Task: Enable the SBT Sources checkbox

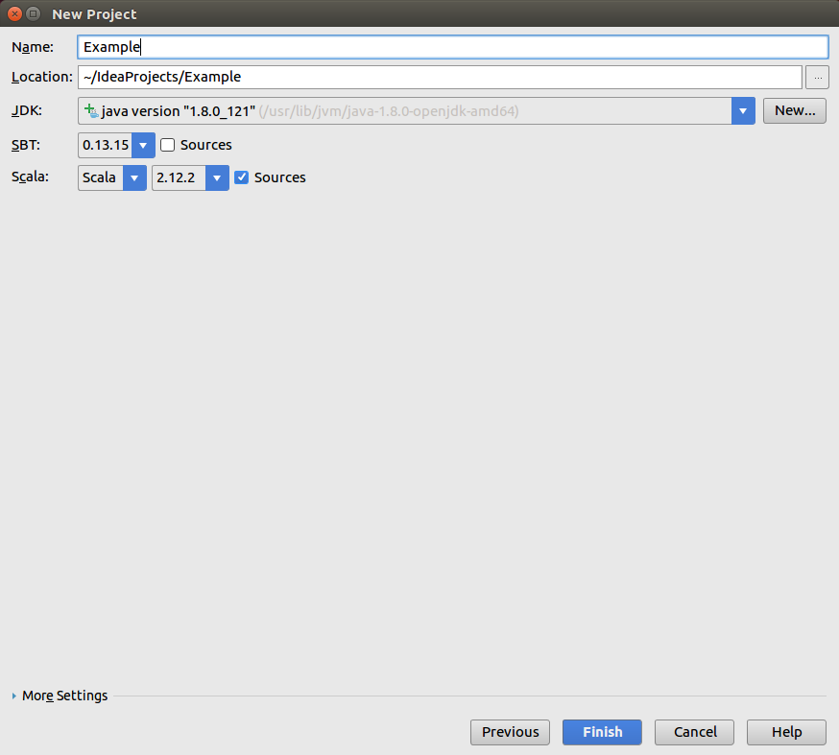Action: [x=167, y=145]
